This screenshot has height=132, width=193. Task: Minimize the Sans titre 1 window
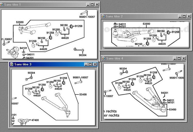click(88, 5)
